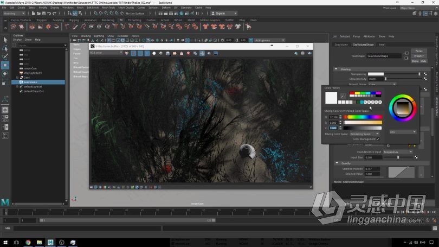Pick the eyedropper in color picker
This screenshot has width=439, height=247.
point(343,96)
